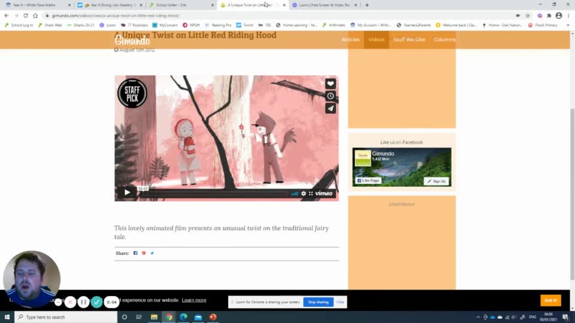Viewport: 575px width, 323px height.
Task: Open the Stuff We Like nav item
Action: tap(409, 39)
